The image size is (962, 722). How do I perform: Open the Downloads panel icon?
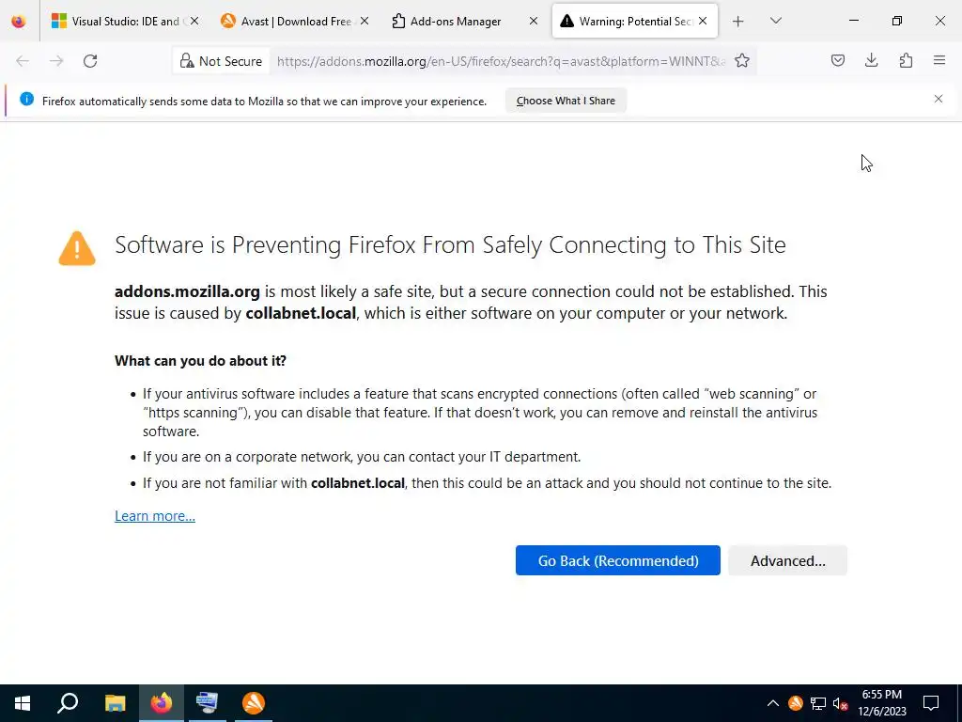[x=871, y=60]
